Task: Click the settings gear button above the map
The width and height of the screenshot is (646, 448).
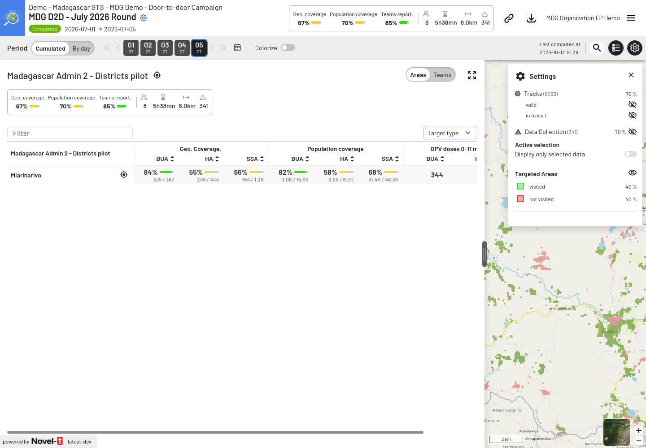Action: coord(635,48)
